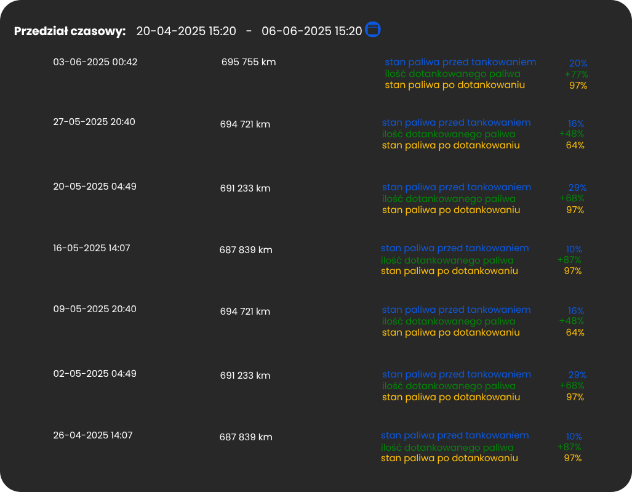This screenshot has height=492, width=632.
Task: Select refuel entry dated 02-05-2025 04:49
Action: 95,373
